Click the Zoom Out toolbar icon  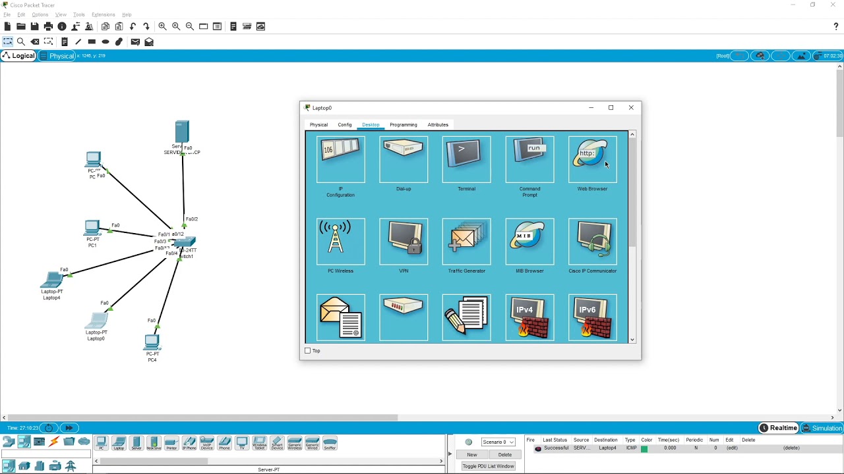tap(190, 26)
